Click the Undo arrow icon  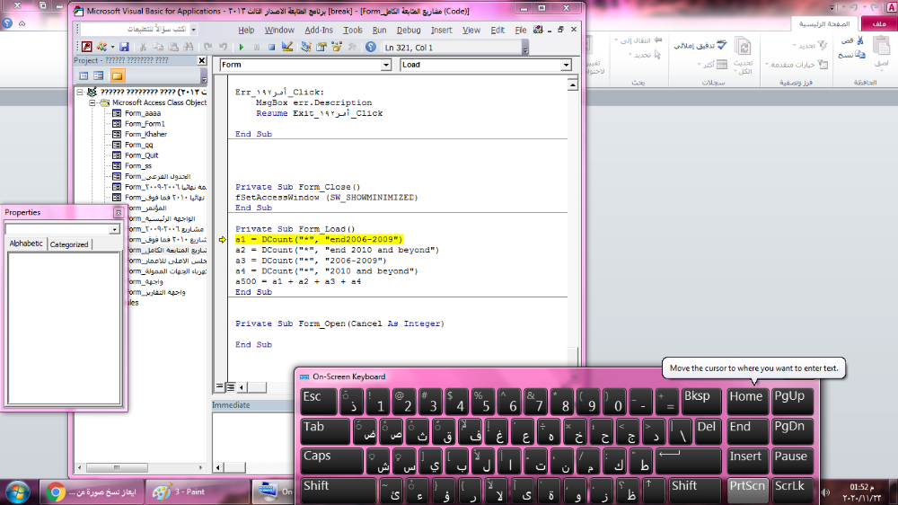click(x=208, y=47)
